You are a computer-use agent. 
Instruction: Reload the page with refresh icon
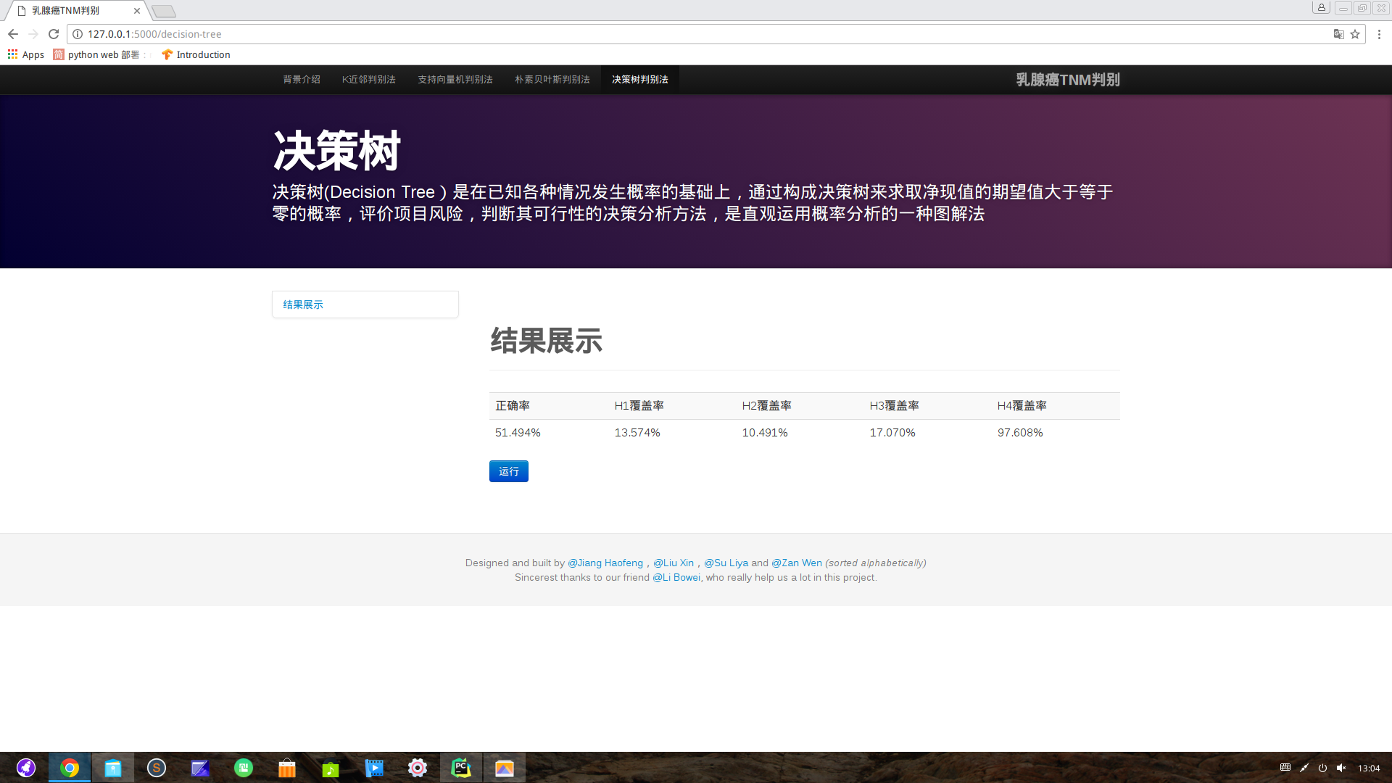click(x=53, y=34)
